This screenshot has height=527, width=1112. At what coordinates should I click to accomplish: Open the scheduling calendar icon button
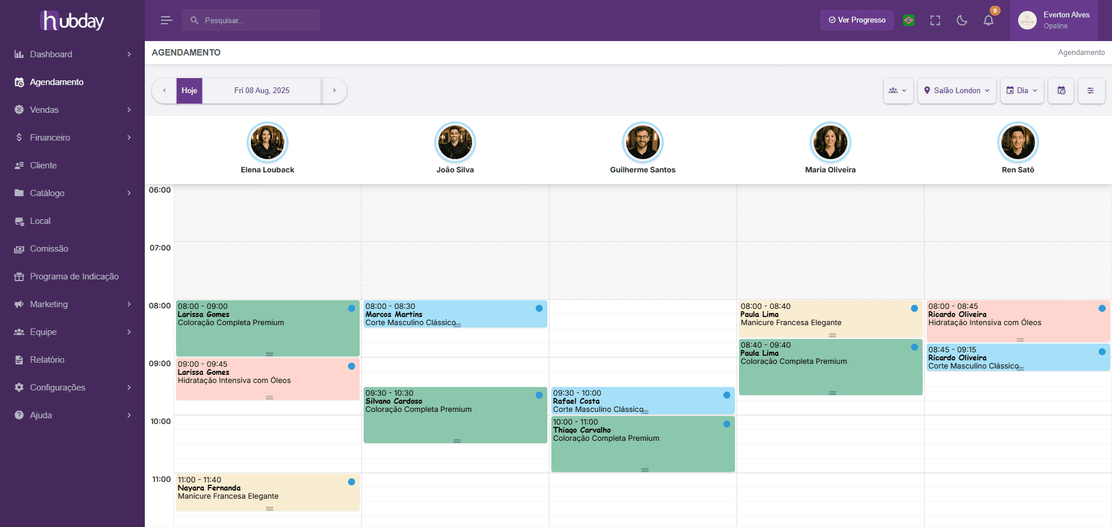coord(1061,90)
